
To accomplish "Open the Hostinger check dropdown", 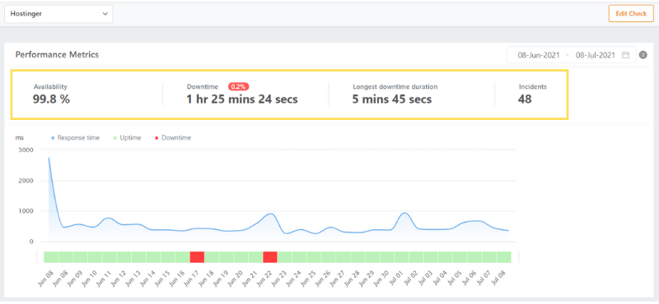I will [x=58, y=14].
